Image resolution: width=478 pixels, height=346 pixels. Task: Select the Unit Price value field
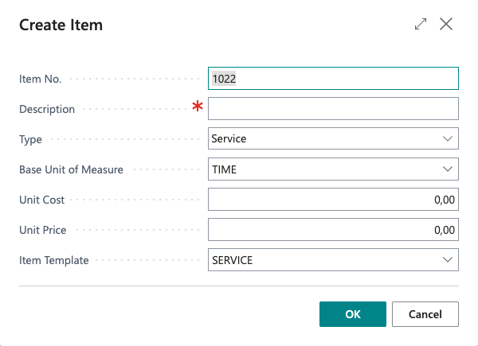[x=333, y=230]
